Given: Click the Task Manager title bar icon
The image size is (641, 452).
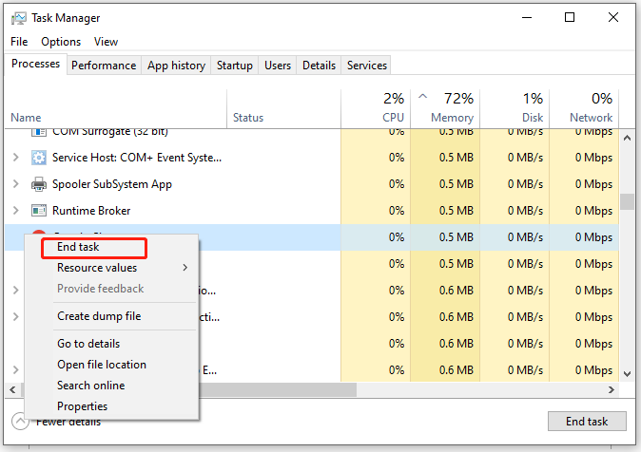Looking at the screenshot, I should 18,18.
